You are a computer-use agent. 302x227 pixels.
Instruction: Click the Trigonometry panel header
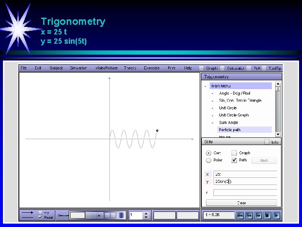(242, 77)
